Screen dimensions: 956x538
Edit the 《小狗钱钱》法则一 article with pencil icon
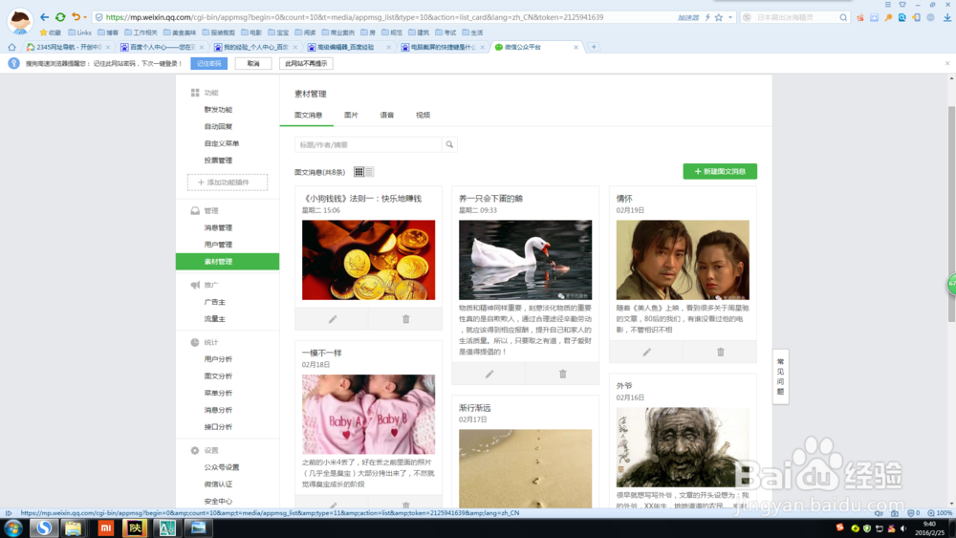pos(333,319)
